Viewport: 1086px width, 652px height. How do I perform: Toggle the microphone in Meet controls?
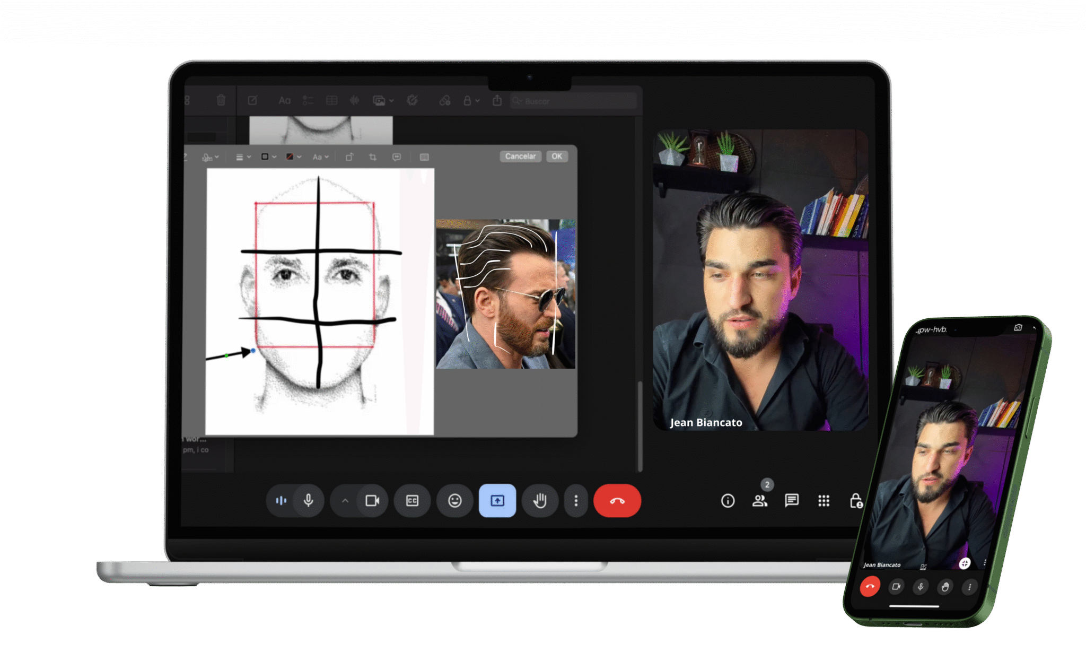pos(308,500)
